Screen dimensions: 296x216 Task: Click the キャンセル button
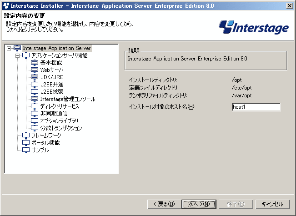[x=272, y=204]
